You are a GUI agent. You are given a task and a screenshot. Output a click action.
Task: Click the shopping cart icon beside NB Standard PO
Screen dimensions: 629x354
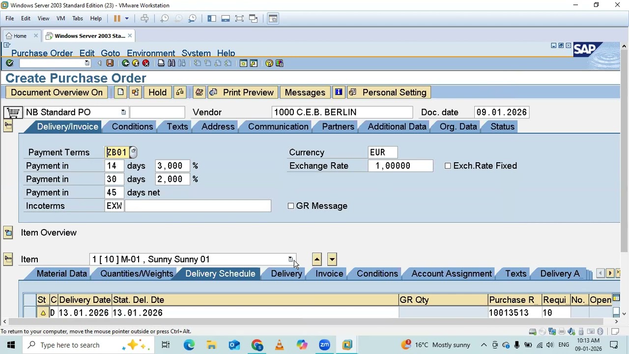coord(13,113)
